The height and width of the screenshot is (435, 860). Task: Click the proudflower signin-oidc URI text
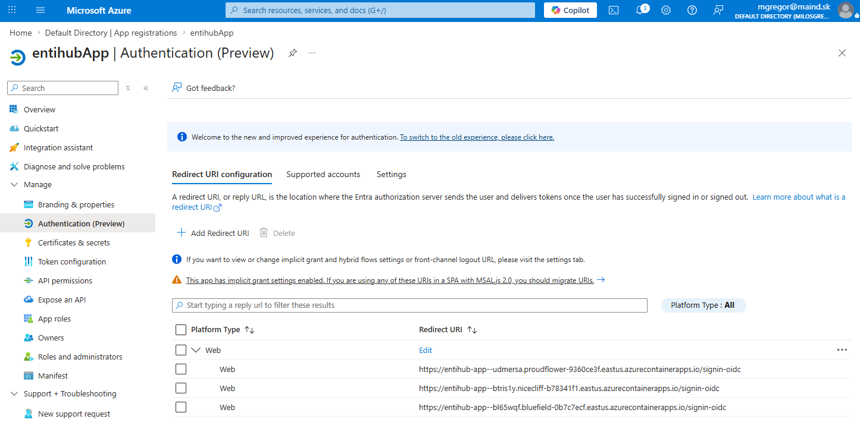point(580,369)
